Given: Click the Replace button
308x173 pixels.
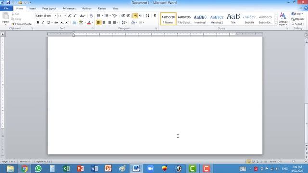Looking at the screenshot, I should pyautogui.click(x=298, y=19).
